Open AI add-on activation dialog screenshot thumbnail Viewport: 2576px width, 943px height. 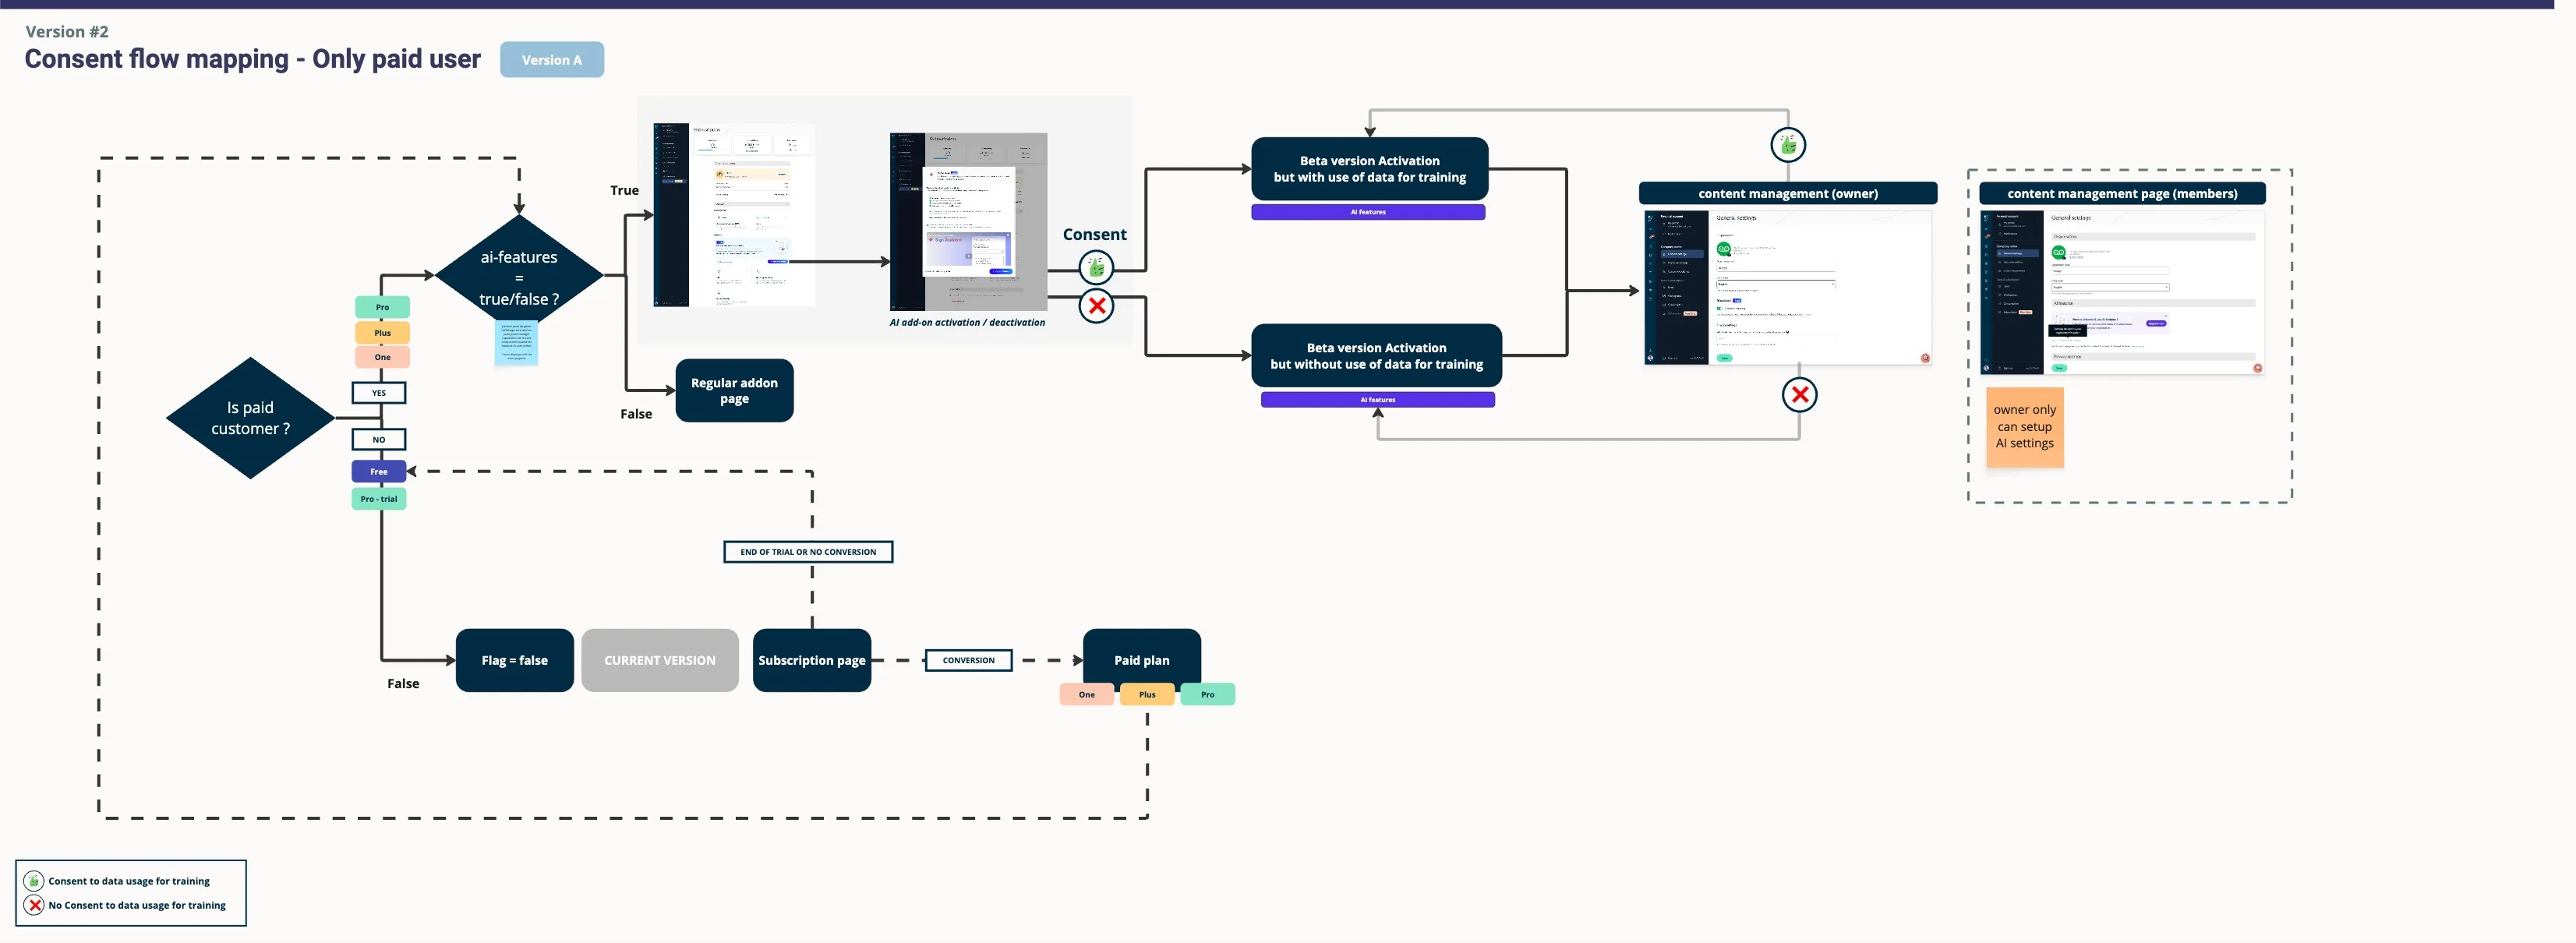968,222
